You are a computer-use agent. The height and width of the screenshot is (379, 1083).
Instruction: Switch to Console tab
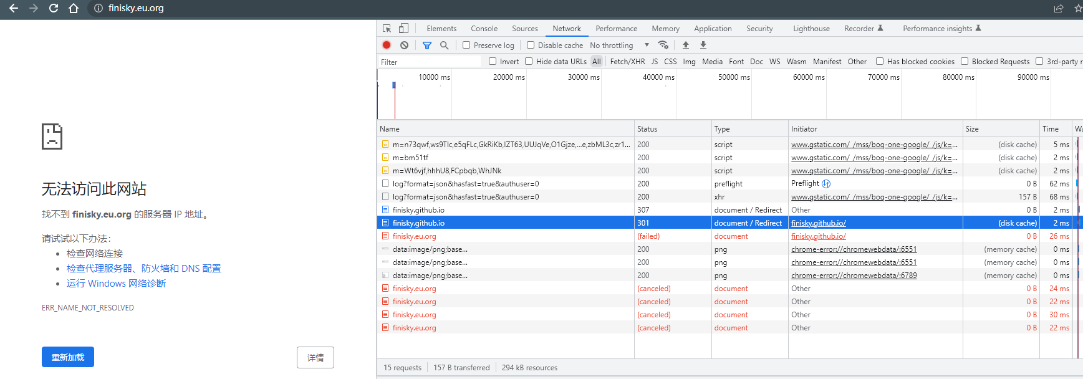coord(484,29)
